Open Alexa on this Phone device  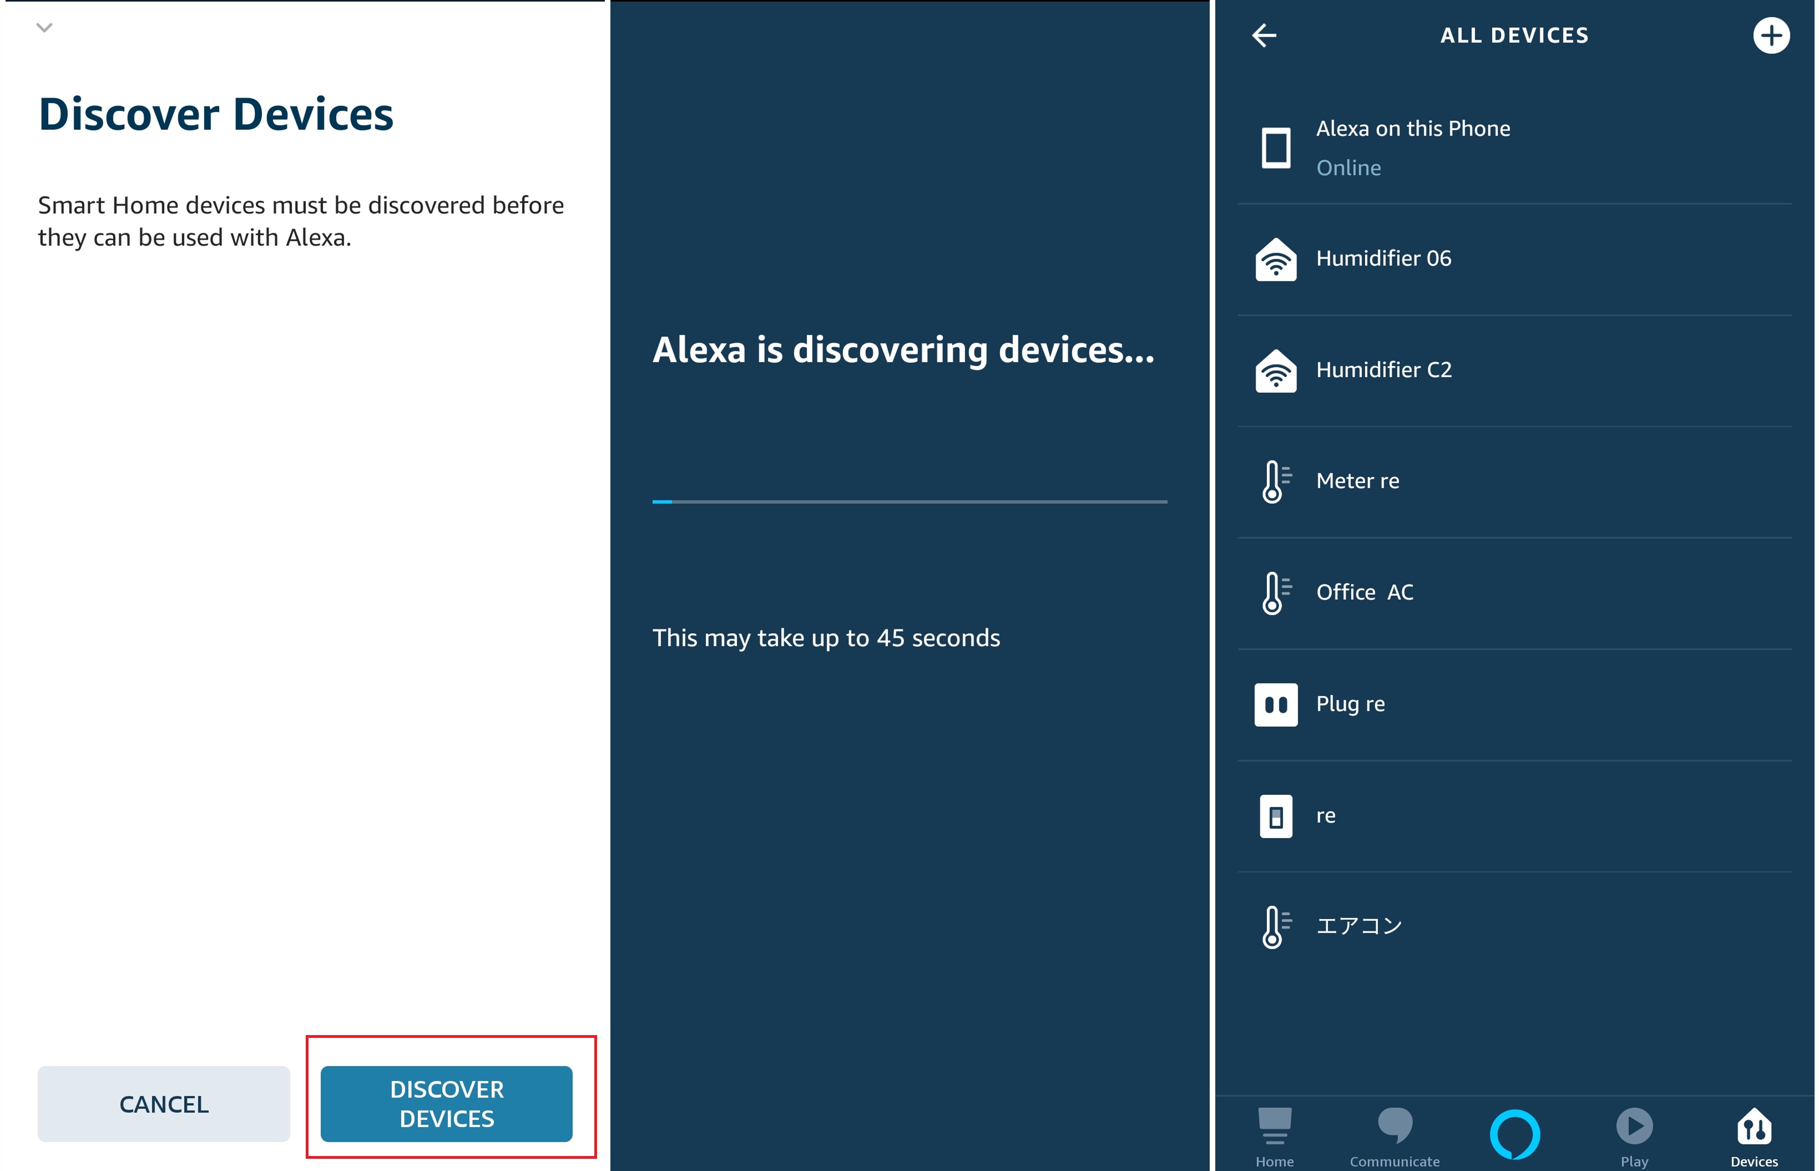(x=1514, y=148)
